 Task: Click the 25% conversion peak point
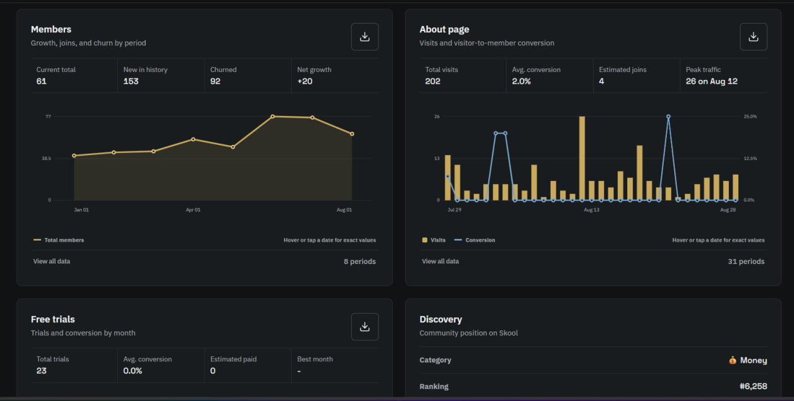(668, 117)
